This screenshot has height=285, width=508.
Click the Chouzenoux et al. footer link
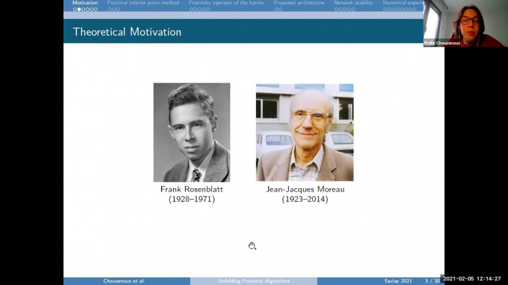(x=123, y=281)
